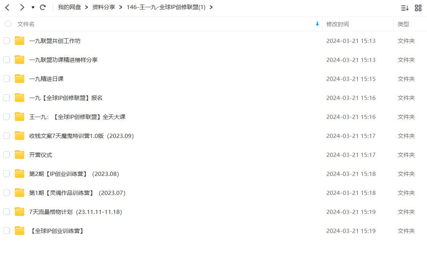
Task: Open the navigation history dropdown triangle
Action: coord(33,7)
